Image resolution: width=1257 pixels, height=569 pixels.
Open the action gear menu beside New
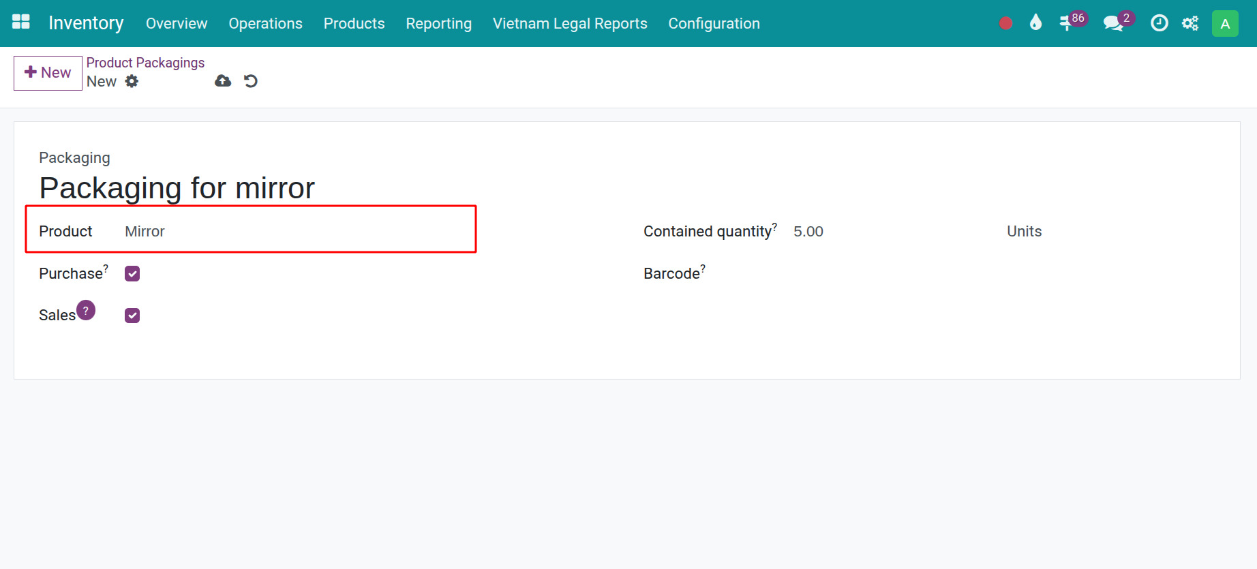pos(132,81)
